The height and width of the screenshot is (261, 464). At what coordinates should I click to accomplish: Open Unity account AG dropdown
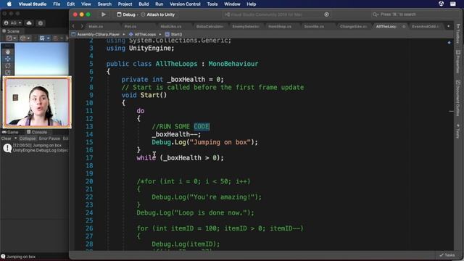[x=13, y=22]
